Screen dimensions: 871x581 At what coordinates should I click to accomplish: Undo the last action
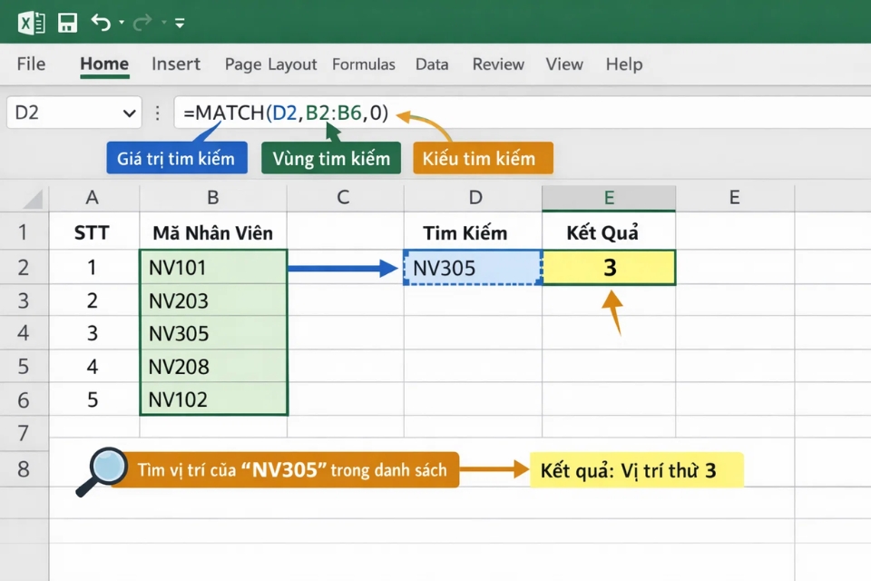pyautogui.click(x=100, y=23)
